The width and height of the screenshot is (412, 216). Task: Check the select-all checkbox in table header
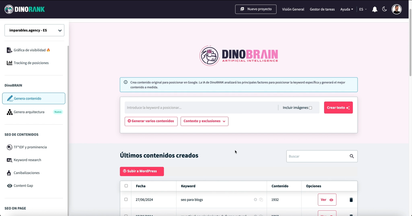pyautogui.click(x=126, y=186)
